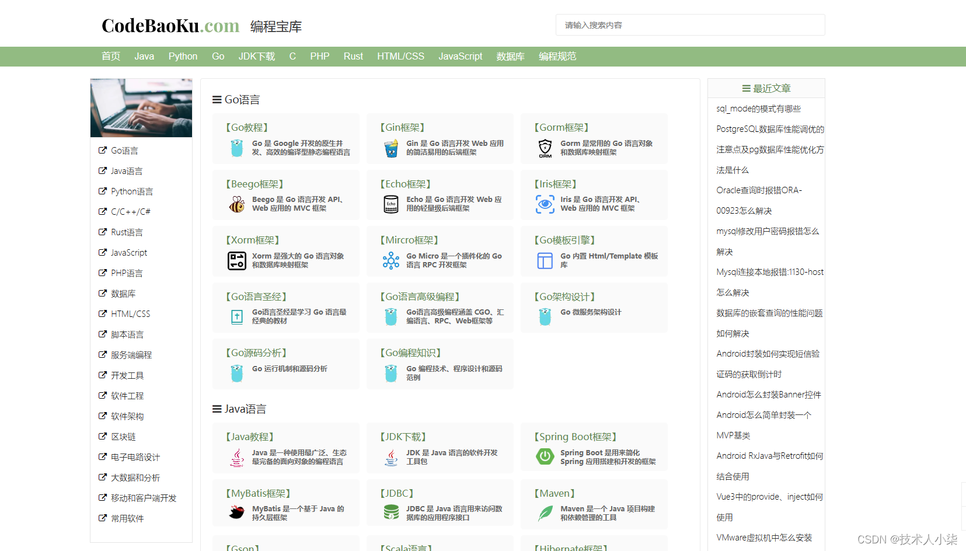Open 电子电路设计 in the sidebar
966x551 pixels.
[135, 457]
